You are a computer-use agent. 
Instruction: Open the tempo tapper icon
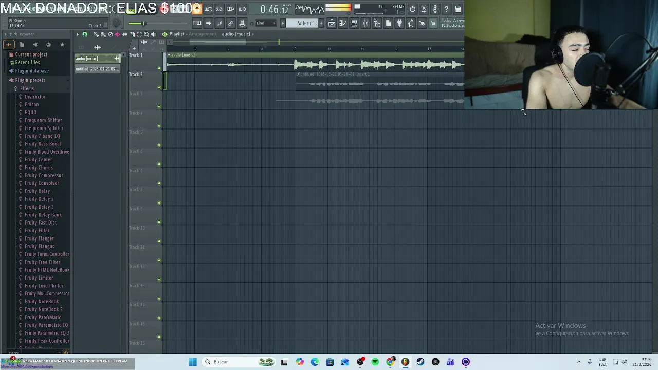click(x=411, y=23)
